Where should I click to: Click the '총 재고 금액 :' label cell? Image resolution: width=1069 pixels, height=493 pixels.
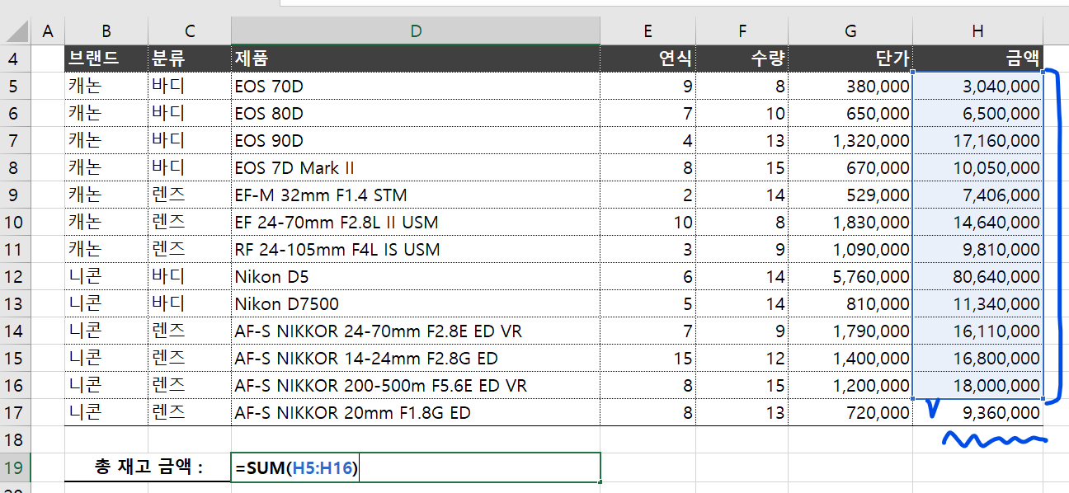(x=148, y=467)
